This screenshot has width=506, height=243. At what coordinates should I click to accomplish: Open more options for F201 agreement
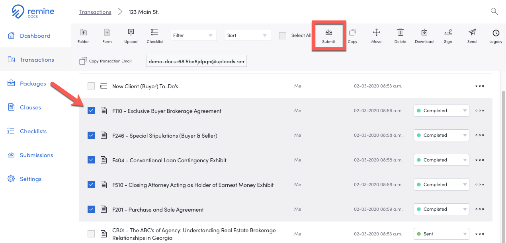tap(480, 209)
